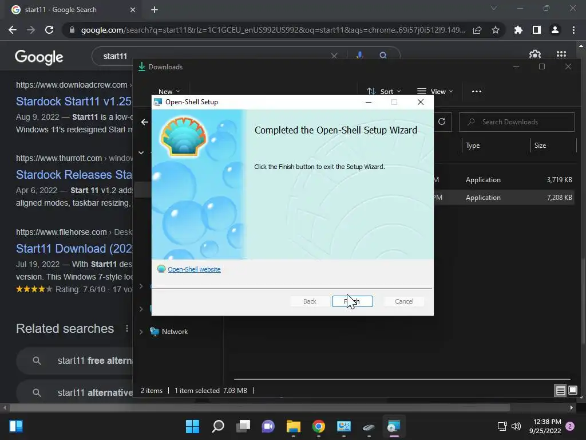Open Chrome extensions puzzle icon
This screenshot has height=440, width=586.
coord(518,30)
